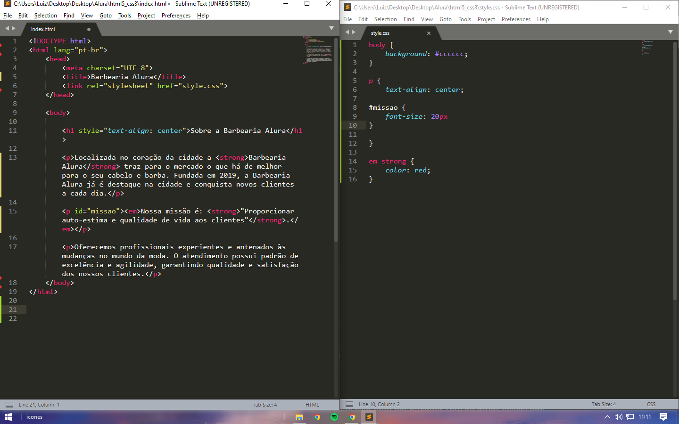This screenshot has height=424, width=679.
Task: Click vertical scrollbar in style.css editor
Action: point(675,171)
